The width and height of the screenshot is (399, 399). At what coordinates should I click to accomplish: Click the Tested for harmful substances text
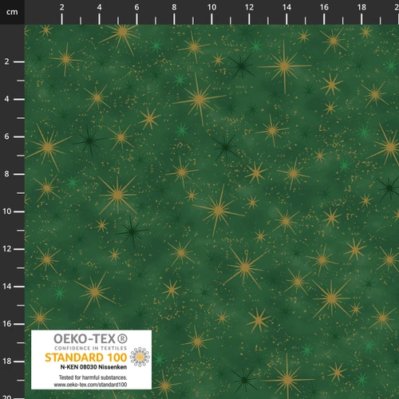coord(93,377)
